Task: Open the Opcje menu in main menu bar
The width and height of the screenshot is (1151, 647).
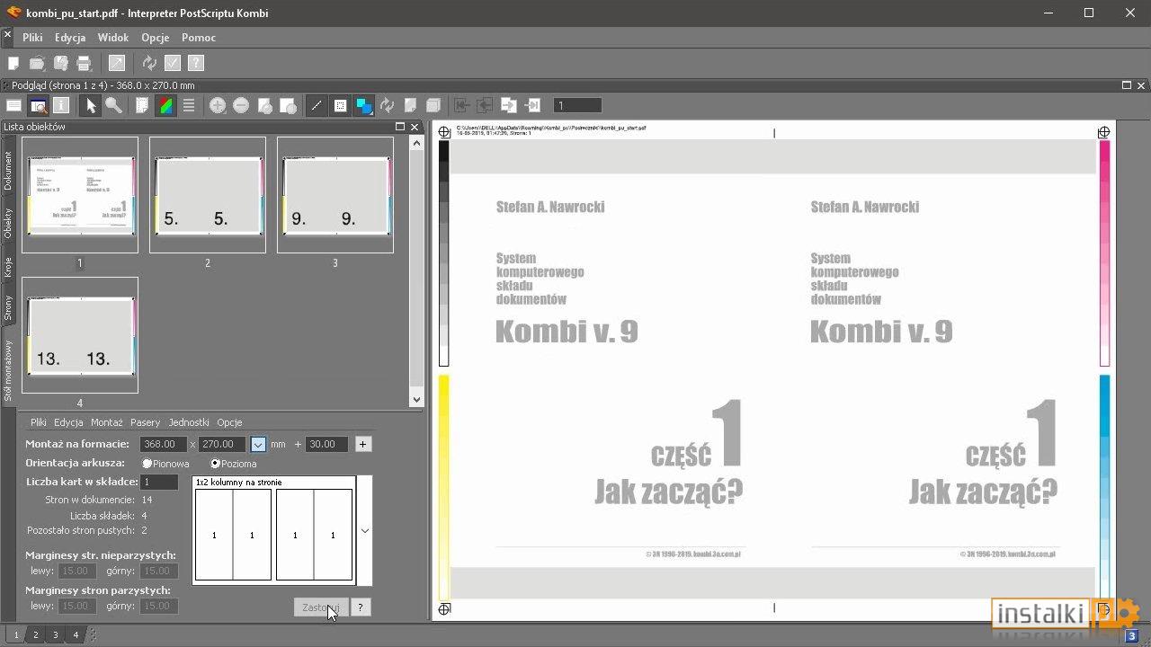Action: tap(156, 38)
